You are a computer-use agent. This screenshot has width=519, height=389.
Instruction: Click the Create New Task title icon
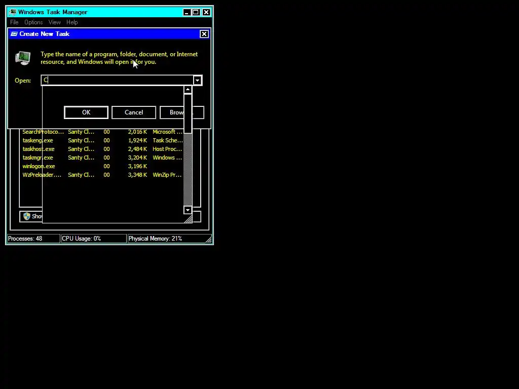14,34
